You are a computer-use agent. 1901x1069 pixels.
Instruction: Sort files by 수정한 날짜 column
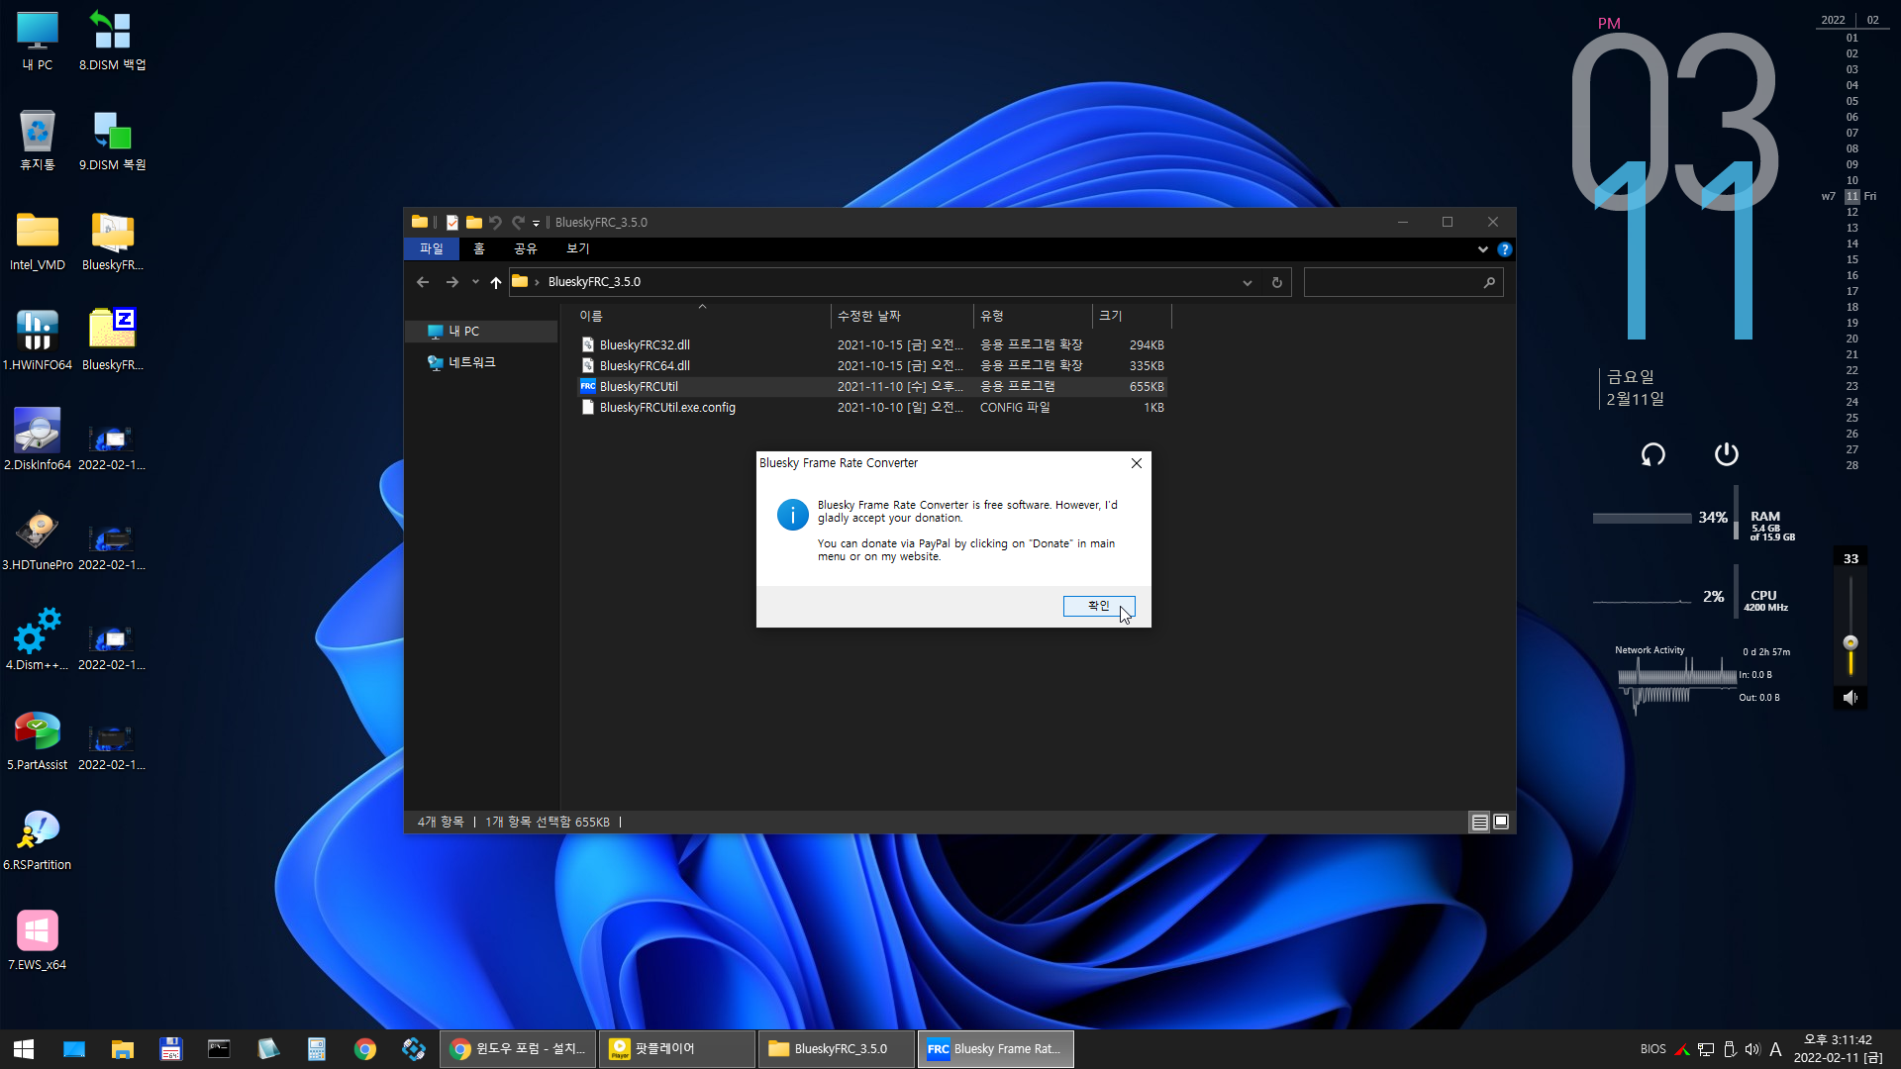[901, 316]
